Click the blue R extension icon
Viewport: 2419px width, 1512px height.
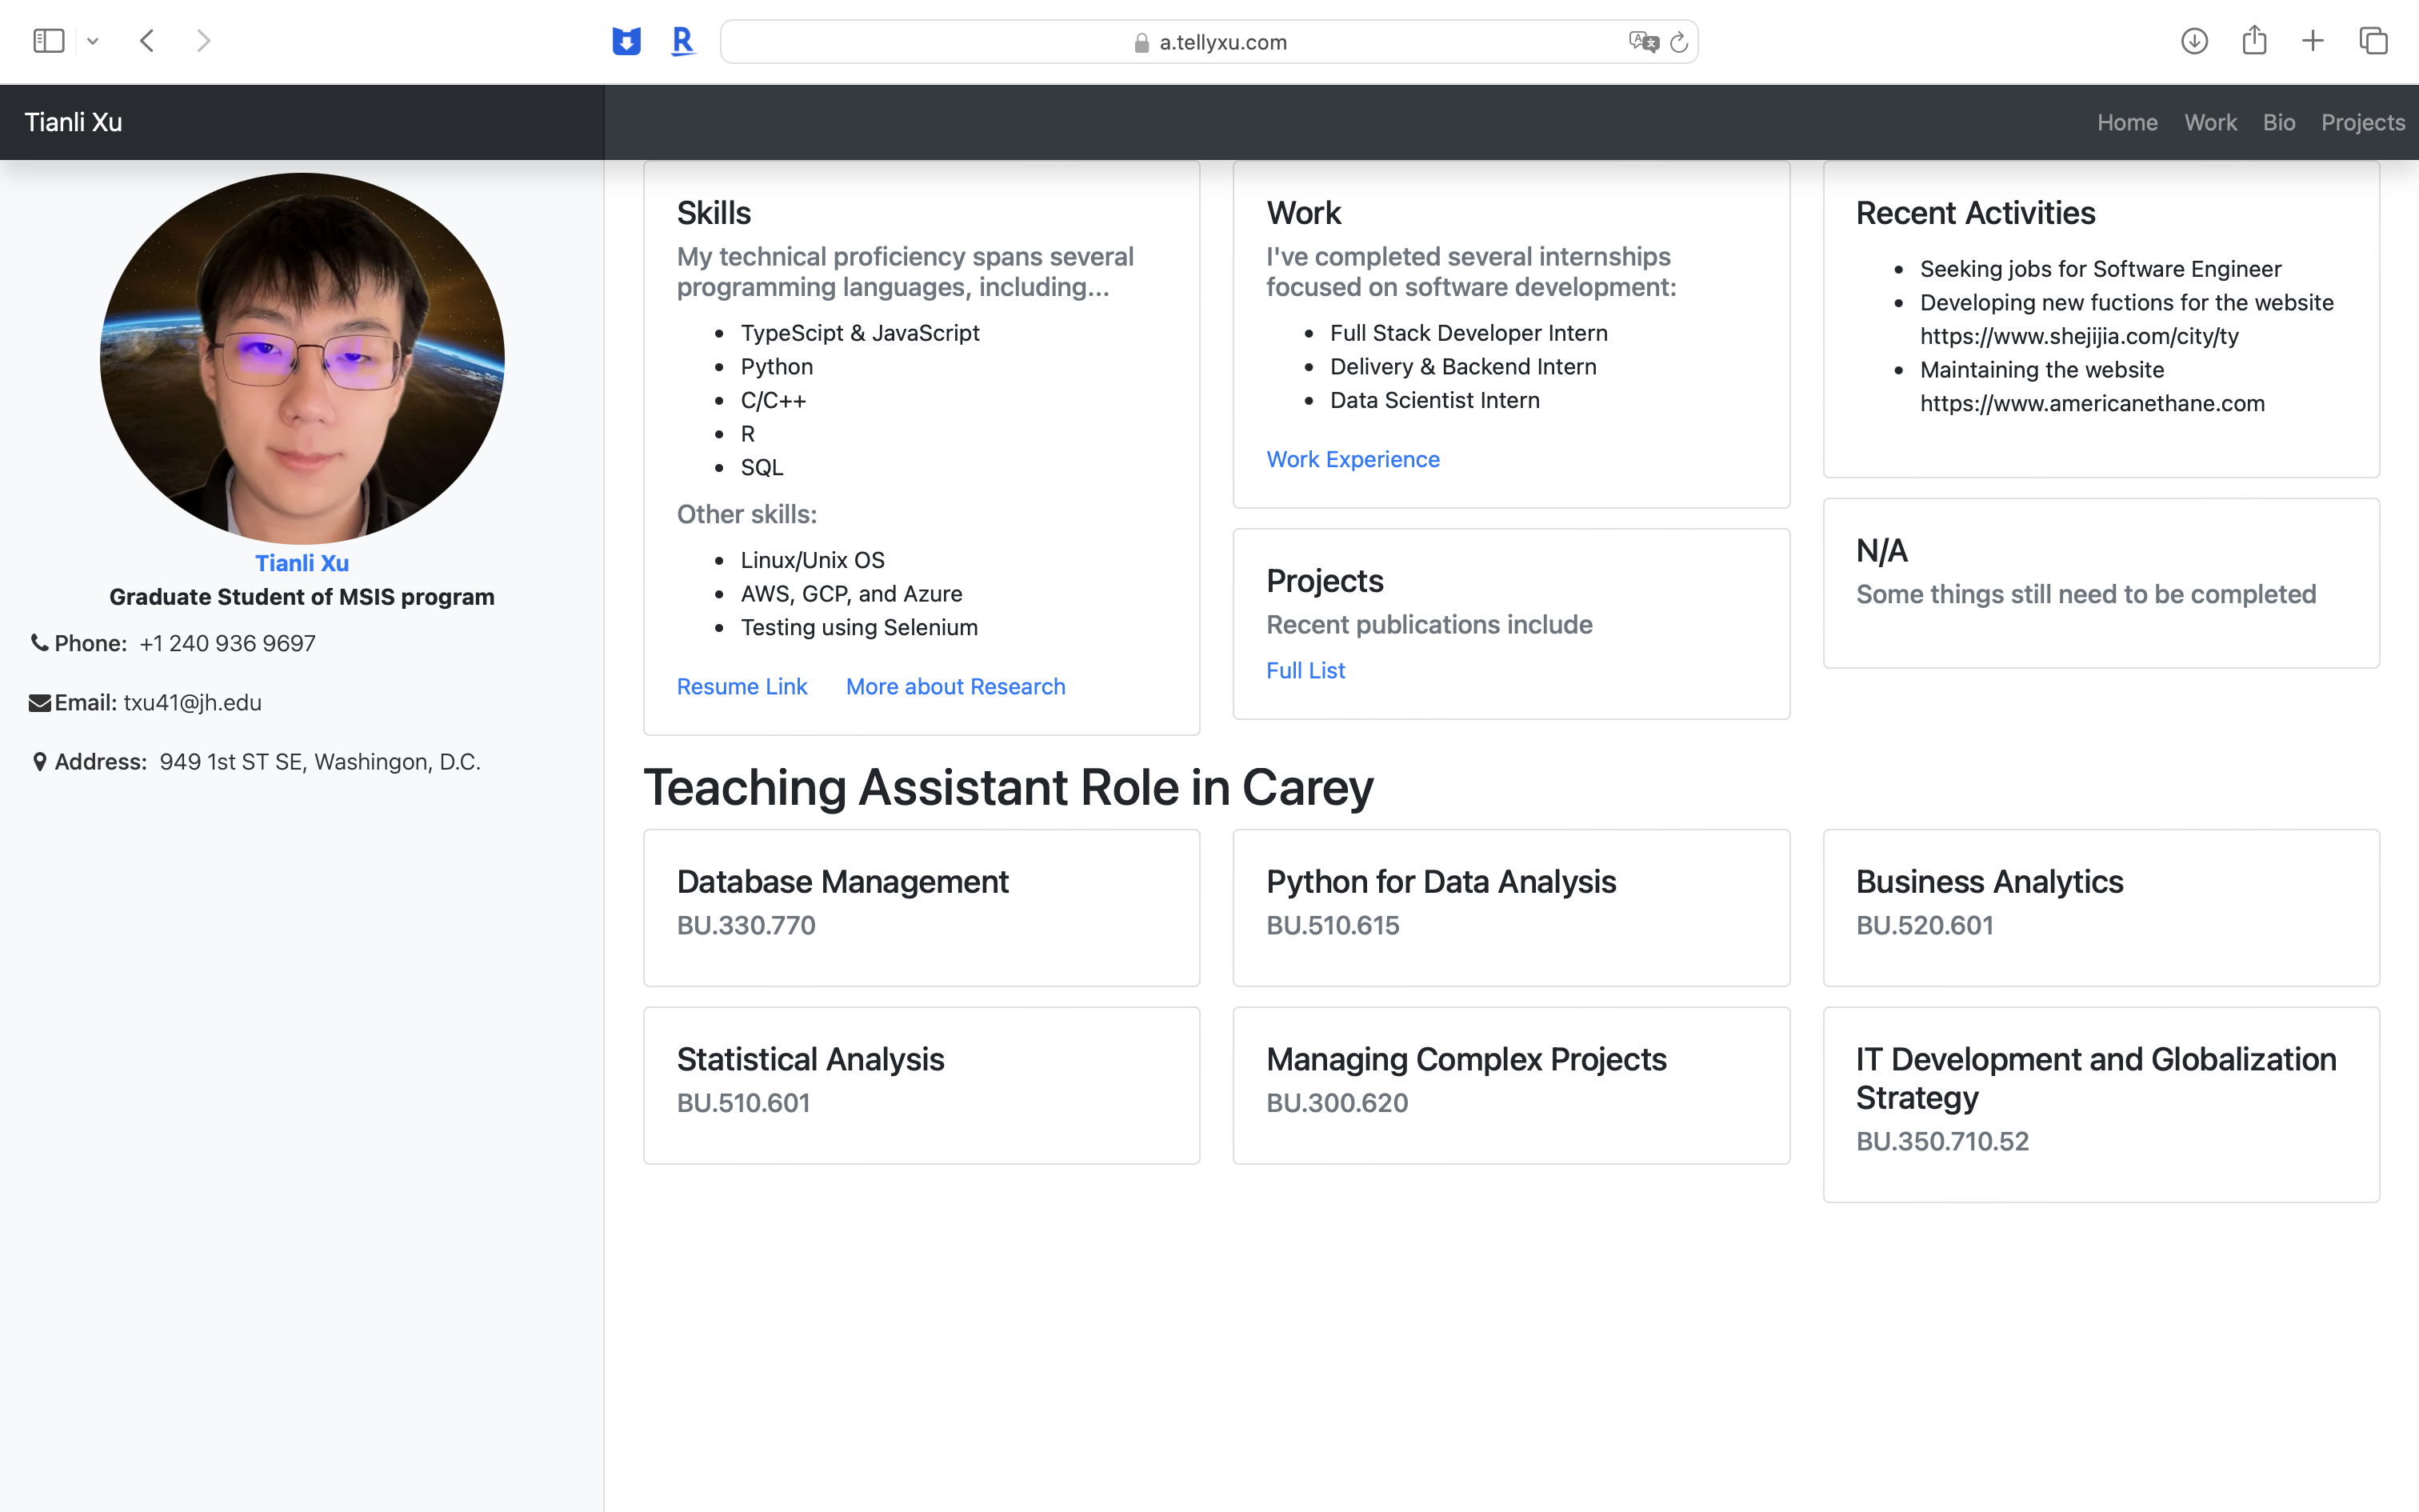coord(682,41)
